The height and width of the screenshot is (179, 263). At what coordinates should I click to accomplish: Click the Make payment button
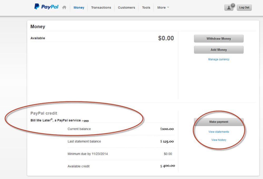click(x=219, y=122)
